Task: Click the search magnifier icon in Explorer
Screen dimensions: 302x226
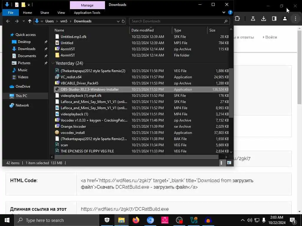Action: coord(226,21)
